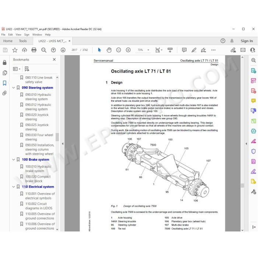Screen dimensions: 258x258
Task: Open Create PDF tool in right pane
Action: tap(254, 91)
